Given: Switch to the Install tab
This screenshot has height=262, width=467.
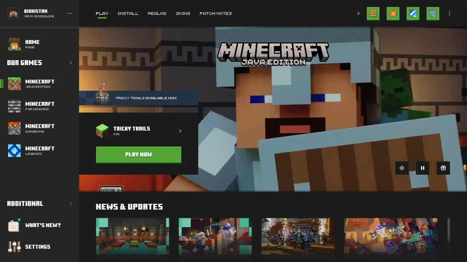Looking at the screenshot, I should coord(128,13).
